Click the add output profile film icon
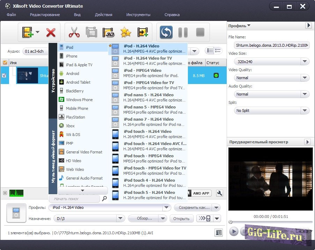 coord(143,33)
